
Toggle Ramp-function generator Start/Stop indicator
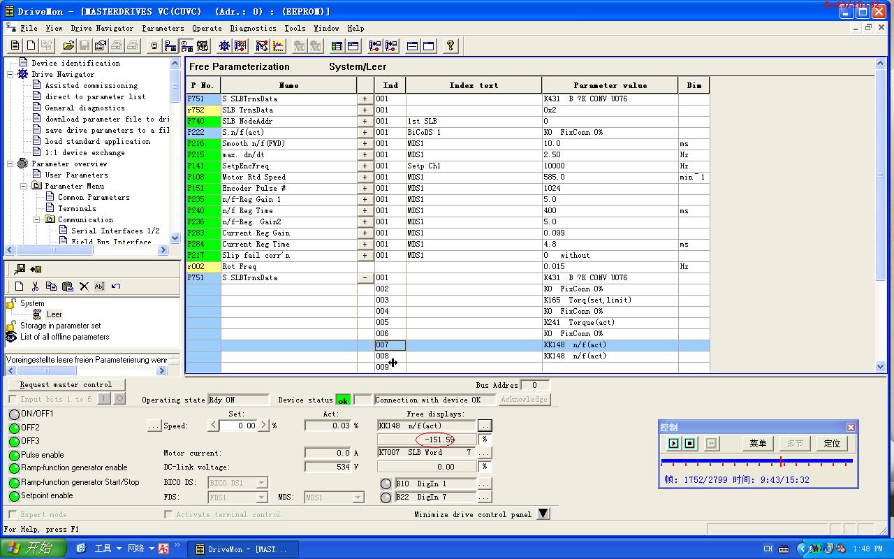pos(14,483)
